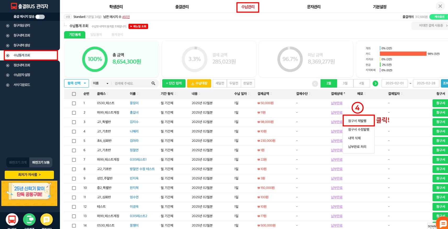Open the orange chat support widget
Screen dimensions: 448x229
443,224
